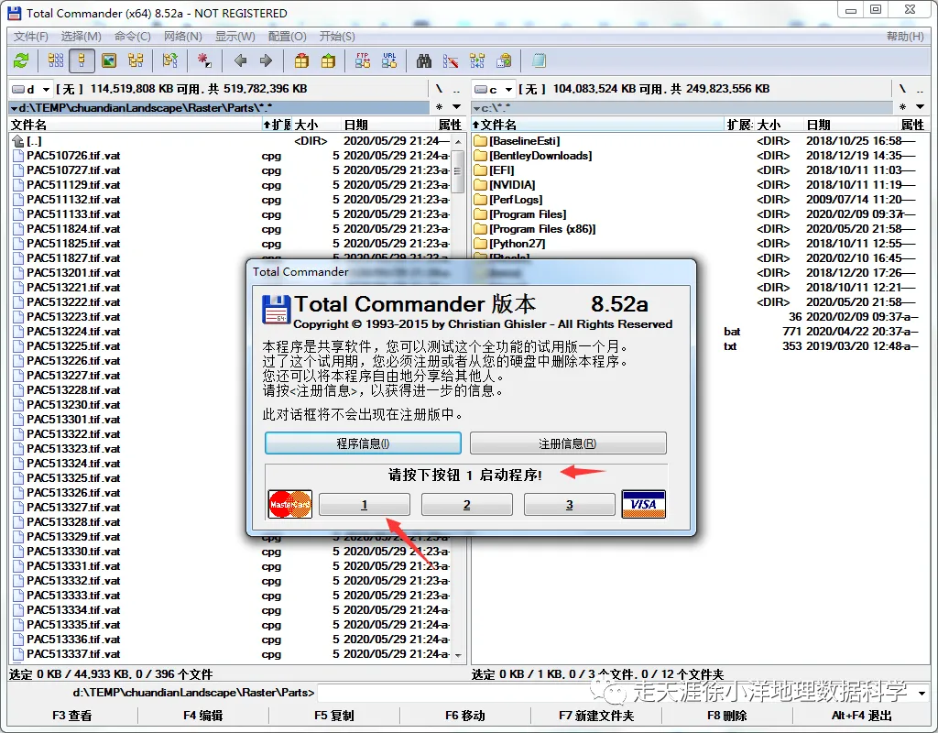Go up with left panel double-dot button
This screenshot has width=938, height=733.
(456, 89)
